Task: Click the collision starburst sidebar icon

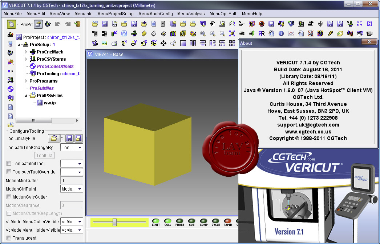Action: pyautogui.click(x=11, y=61)
